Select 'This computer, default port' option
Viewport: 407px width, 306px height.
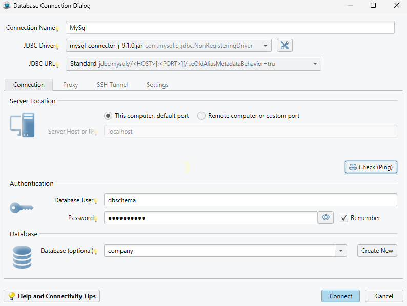[108, 116]
